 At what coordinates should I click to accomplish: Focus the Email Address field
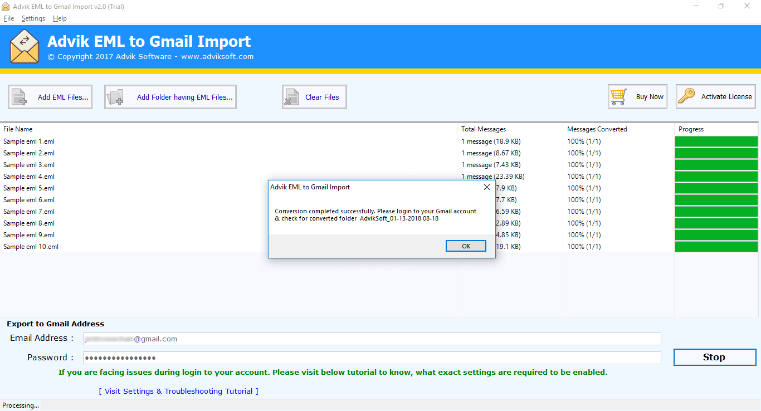(x=372, y=339)
